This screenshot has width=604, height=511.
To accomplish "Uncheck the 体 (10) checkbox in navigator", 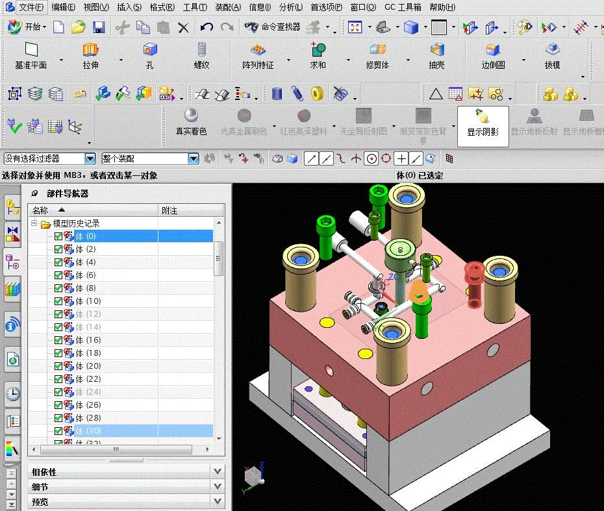I will 59,301.
